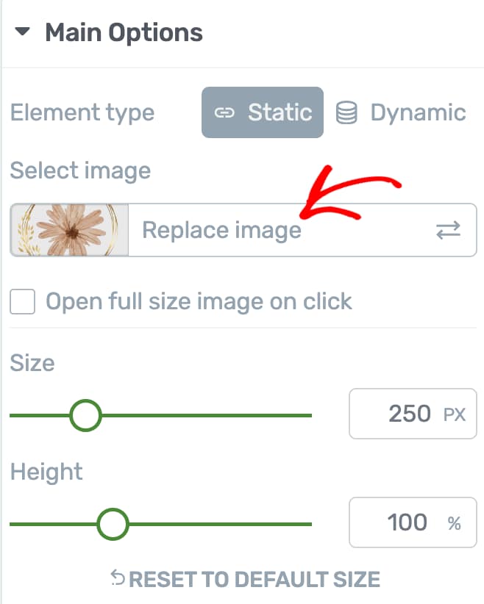This screenshot has height=604, width=484.
Task: Click the chain link icon on Static
Action: click(224, 113)
